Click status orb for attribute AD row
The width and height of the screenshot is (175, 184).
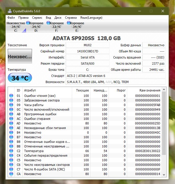[x=11, y=123]
